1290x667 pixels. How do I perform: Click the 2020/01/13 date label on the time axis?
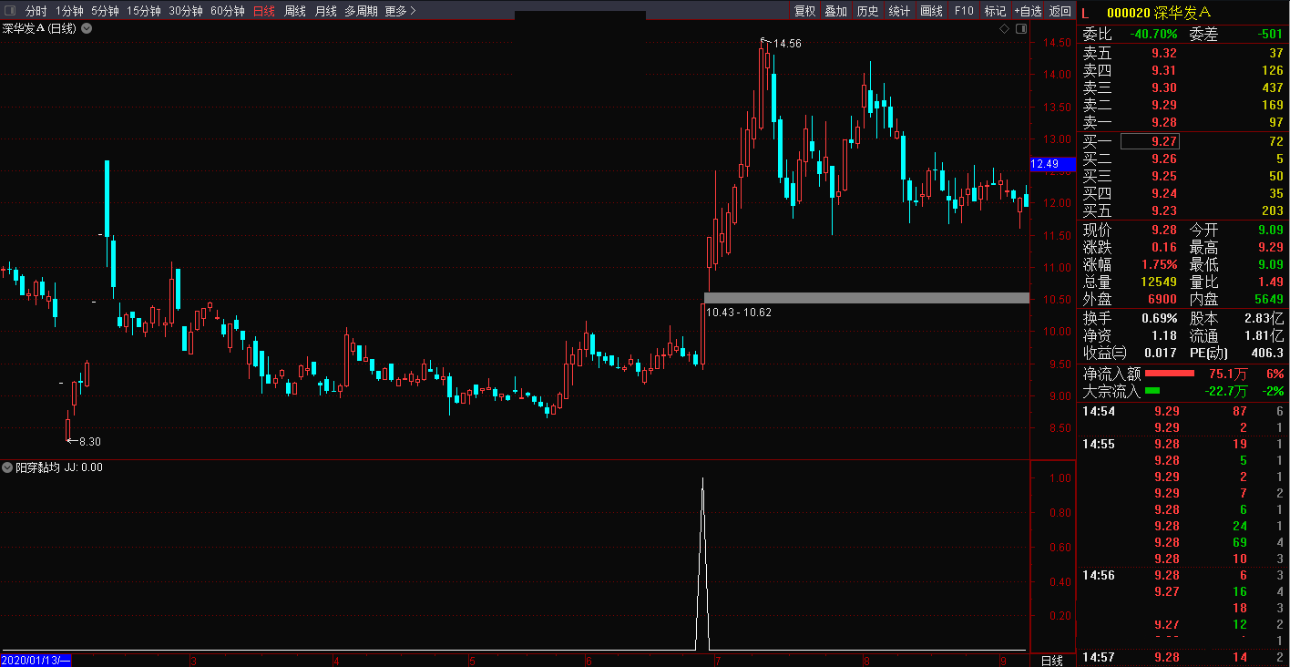click(36, 661)
